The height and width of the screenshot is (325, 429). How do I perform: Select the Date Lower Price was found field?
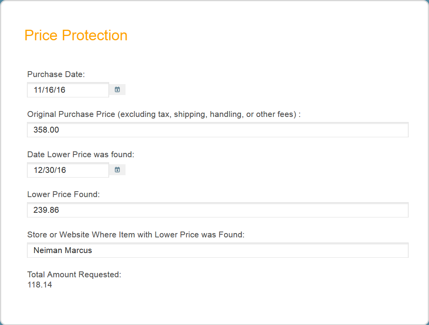tap(68, 170)
